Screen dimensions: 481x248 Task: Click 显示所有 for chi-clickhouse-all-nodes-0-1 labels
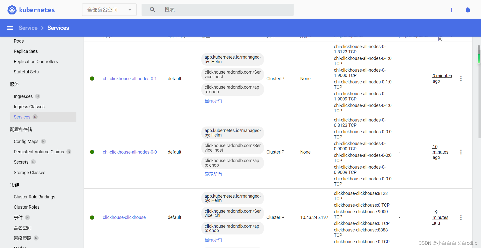213,101
